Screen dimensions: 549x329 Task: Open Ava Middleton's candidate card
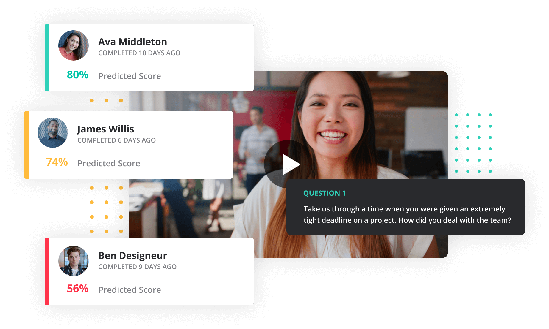[x=149, y=57]
